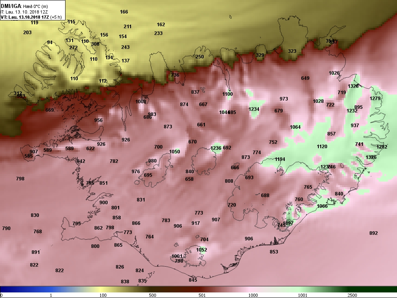Click the initial time line 'IT: Lau. 13. 10. 2018 12Z'
Viewport: 397px width, 298px height.
(24, 12)
